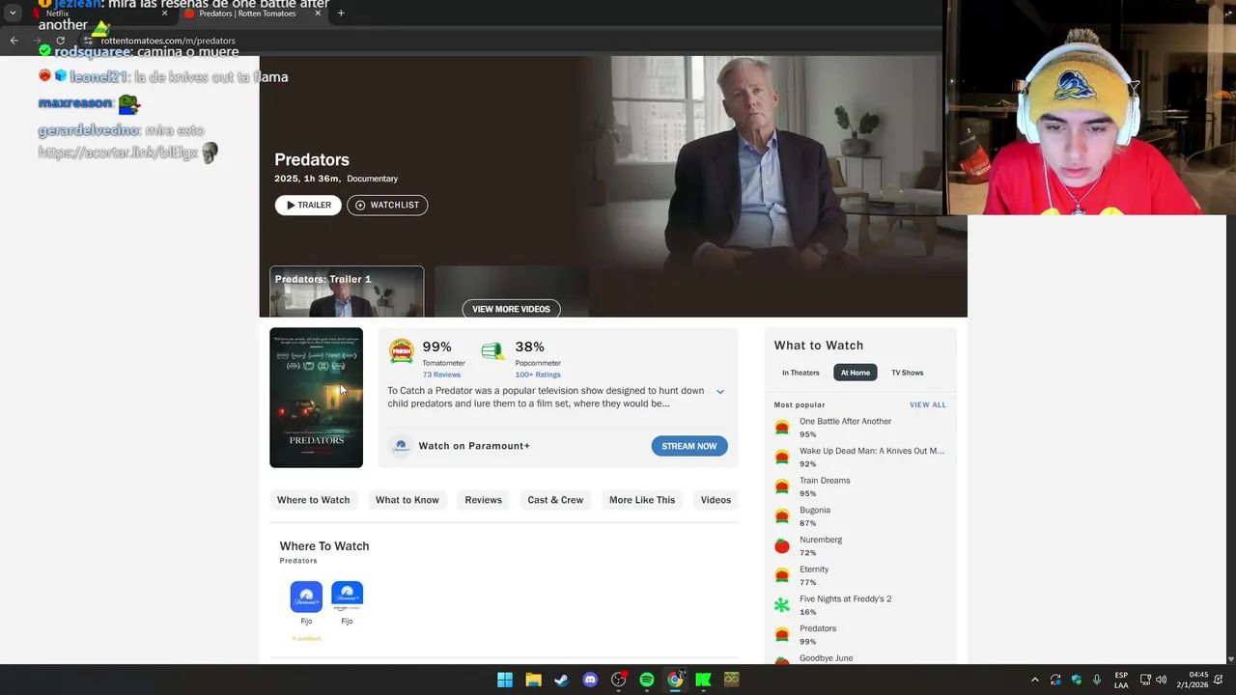
Task: Click the Certified Fresh tomatometer icon
Action: (402, 350)
